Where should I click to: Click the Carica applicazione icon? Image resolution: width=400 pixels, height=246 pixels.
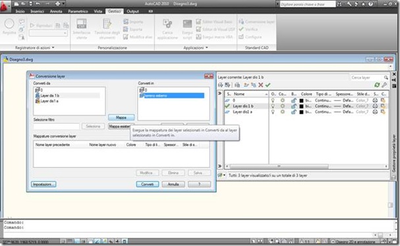(167, 24)
